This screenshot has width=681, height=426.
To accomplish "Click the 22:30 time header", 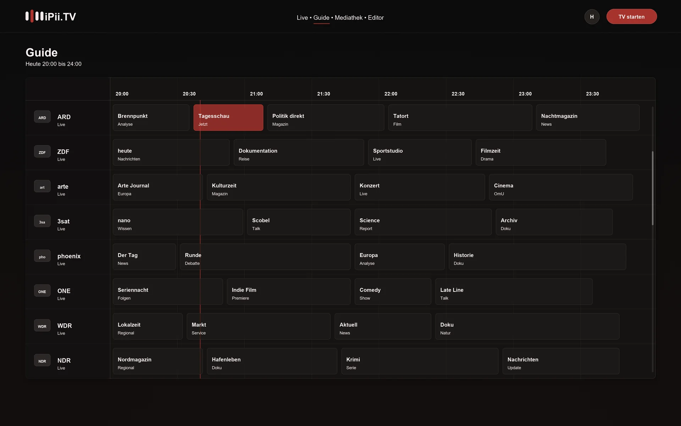I will point(458,94).
